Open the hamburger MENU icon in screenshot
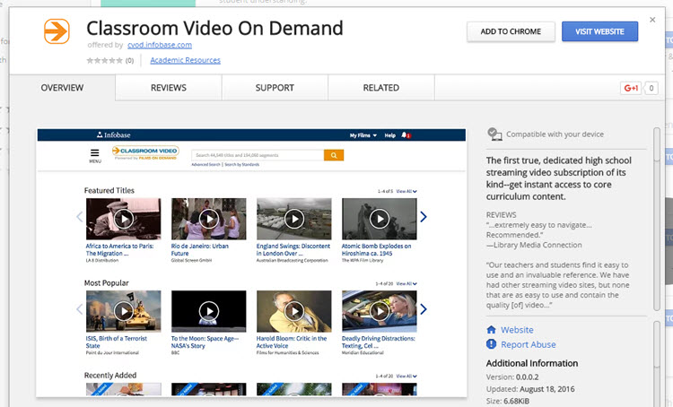Screen dimensions: 673x407 click(x=95, y=156)
